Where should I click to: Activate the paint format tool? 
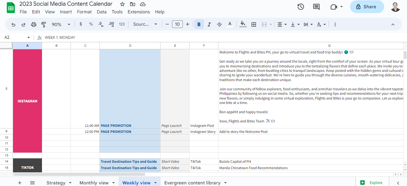(44, 24)
